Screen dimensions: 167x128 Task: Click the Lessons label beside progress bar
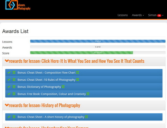[x=7, y=42]
